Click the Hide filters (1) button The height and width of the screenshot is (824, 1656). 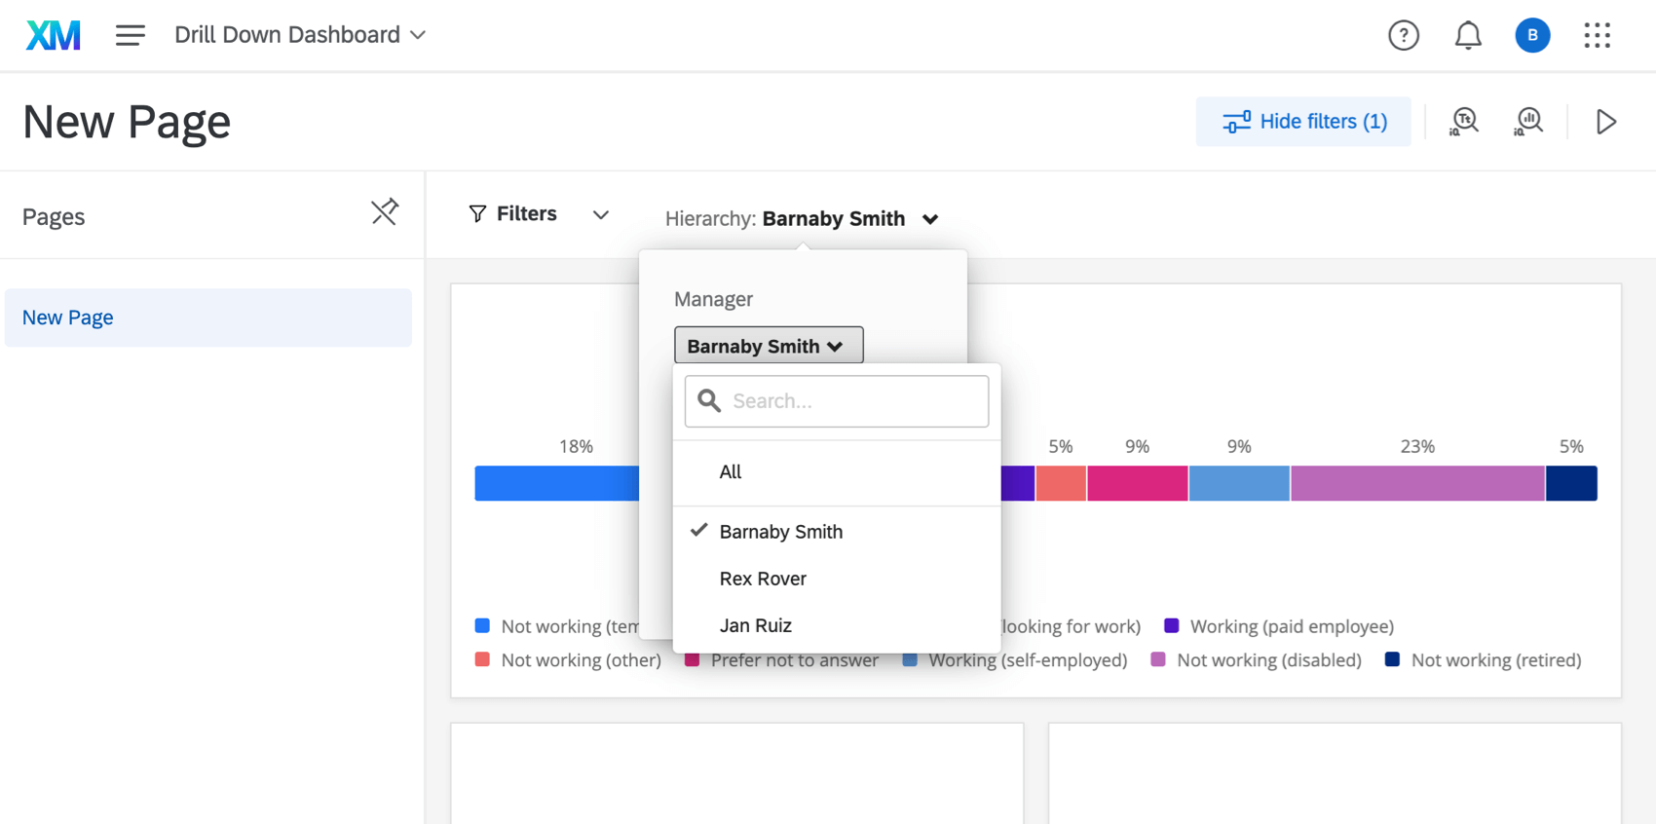[x=1303, y=121]
